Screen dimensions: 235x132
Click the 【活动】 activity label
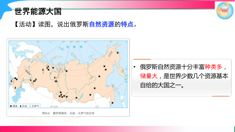coord(25,24)
